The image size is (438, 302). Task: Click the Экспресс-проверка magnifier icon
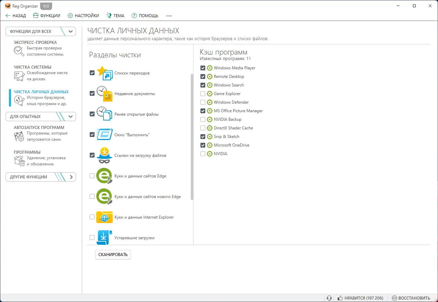pos(19,51)
